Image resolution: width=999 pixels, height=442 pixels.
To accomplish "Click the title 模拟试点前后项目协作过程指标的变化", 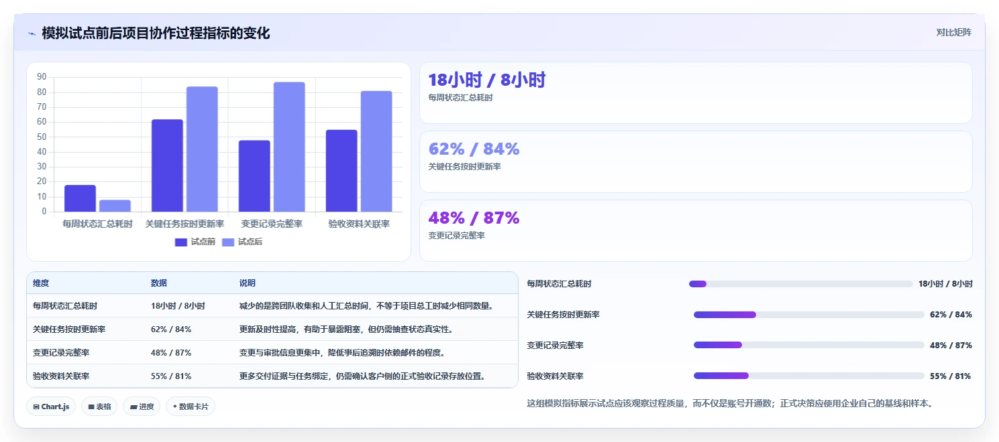I will click(x=156, y=33).
